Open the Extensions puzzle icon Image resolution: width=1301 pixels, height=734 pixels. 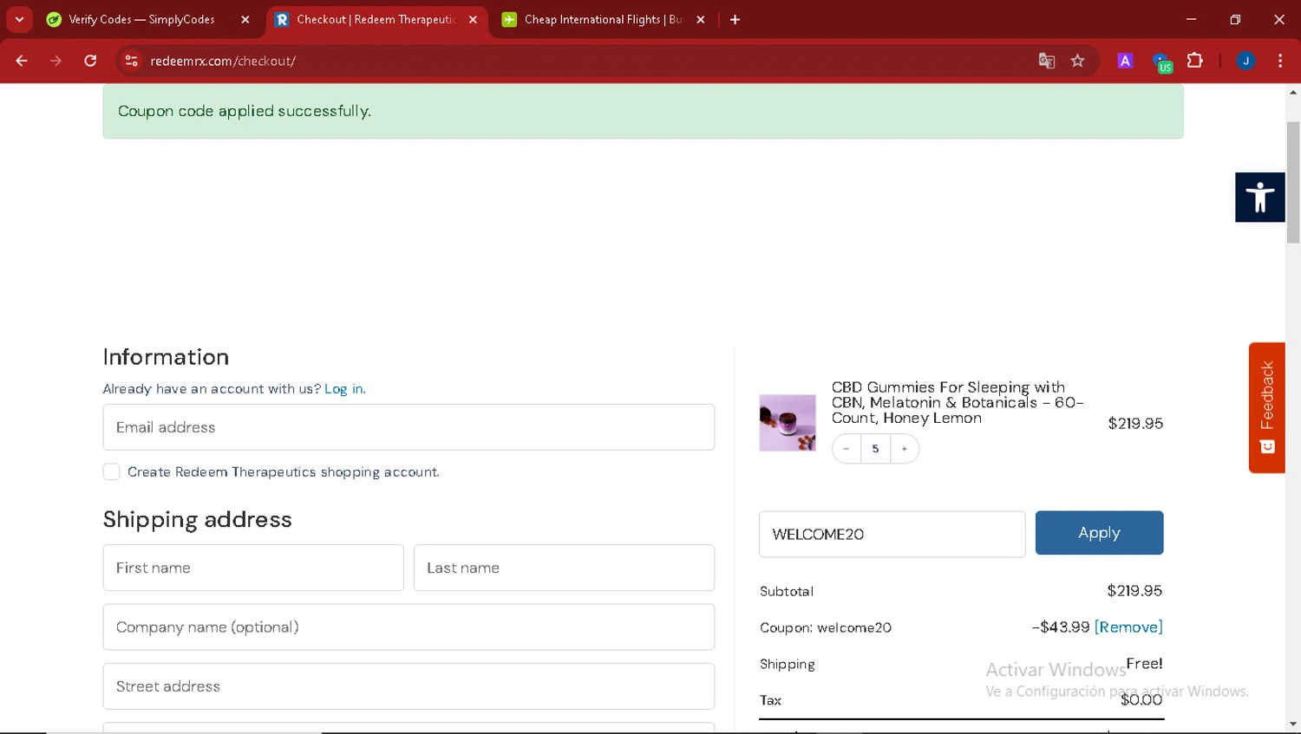1195,61
